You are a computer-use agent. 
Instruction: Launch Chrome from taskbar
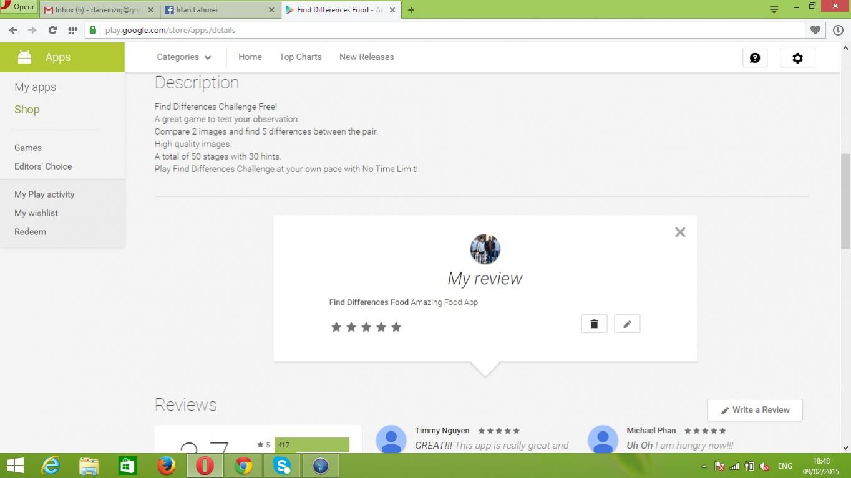pos(243,466)
